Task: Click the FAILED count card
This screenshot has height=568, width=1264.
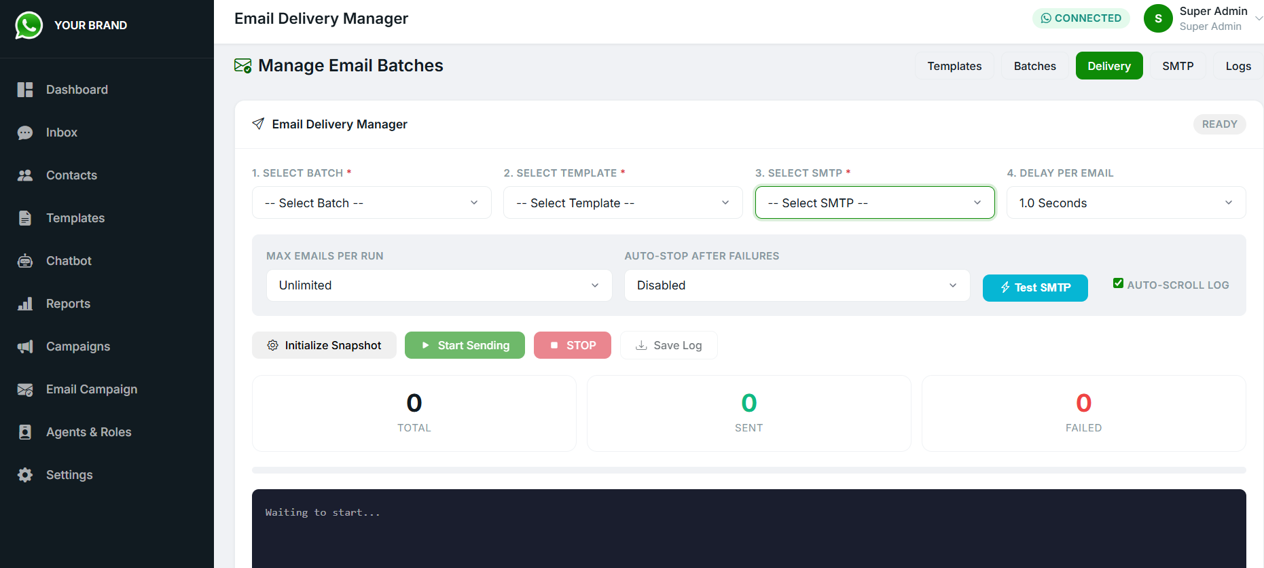Action: click(x=1084, y=413)
